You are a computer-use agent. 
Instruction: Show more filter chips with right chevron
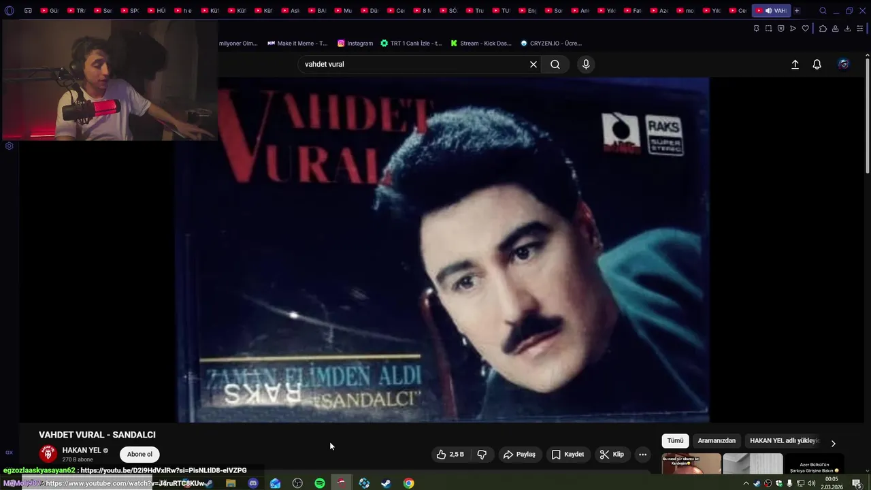pos(833,443)
